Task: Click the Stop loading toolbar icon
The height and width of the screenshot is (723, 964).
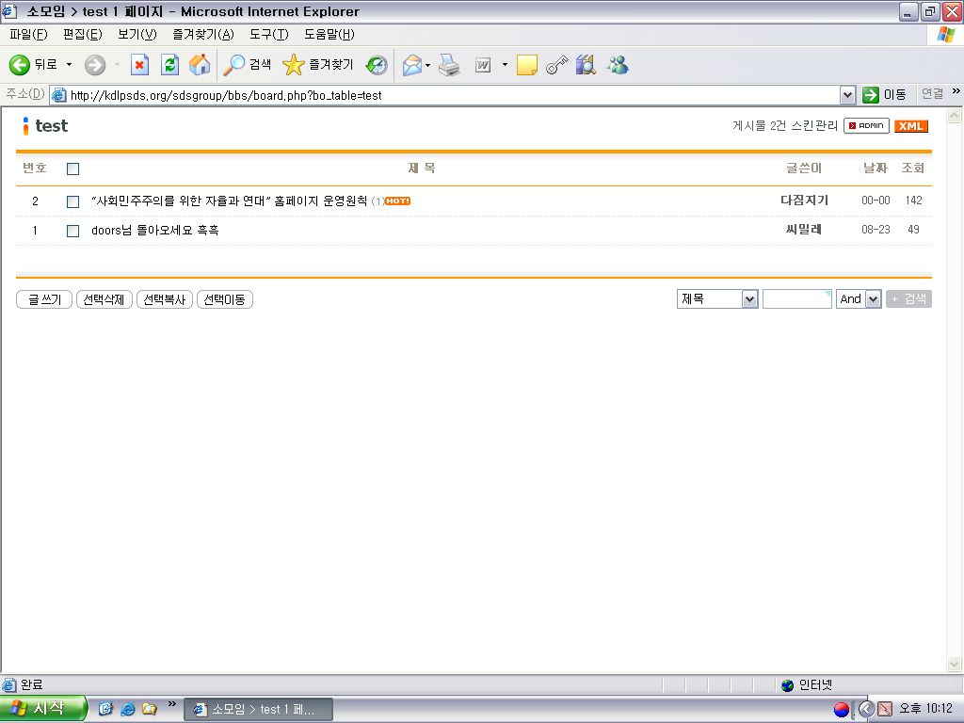Action: [139, 65]
